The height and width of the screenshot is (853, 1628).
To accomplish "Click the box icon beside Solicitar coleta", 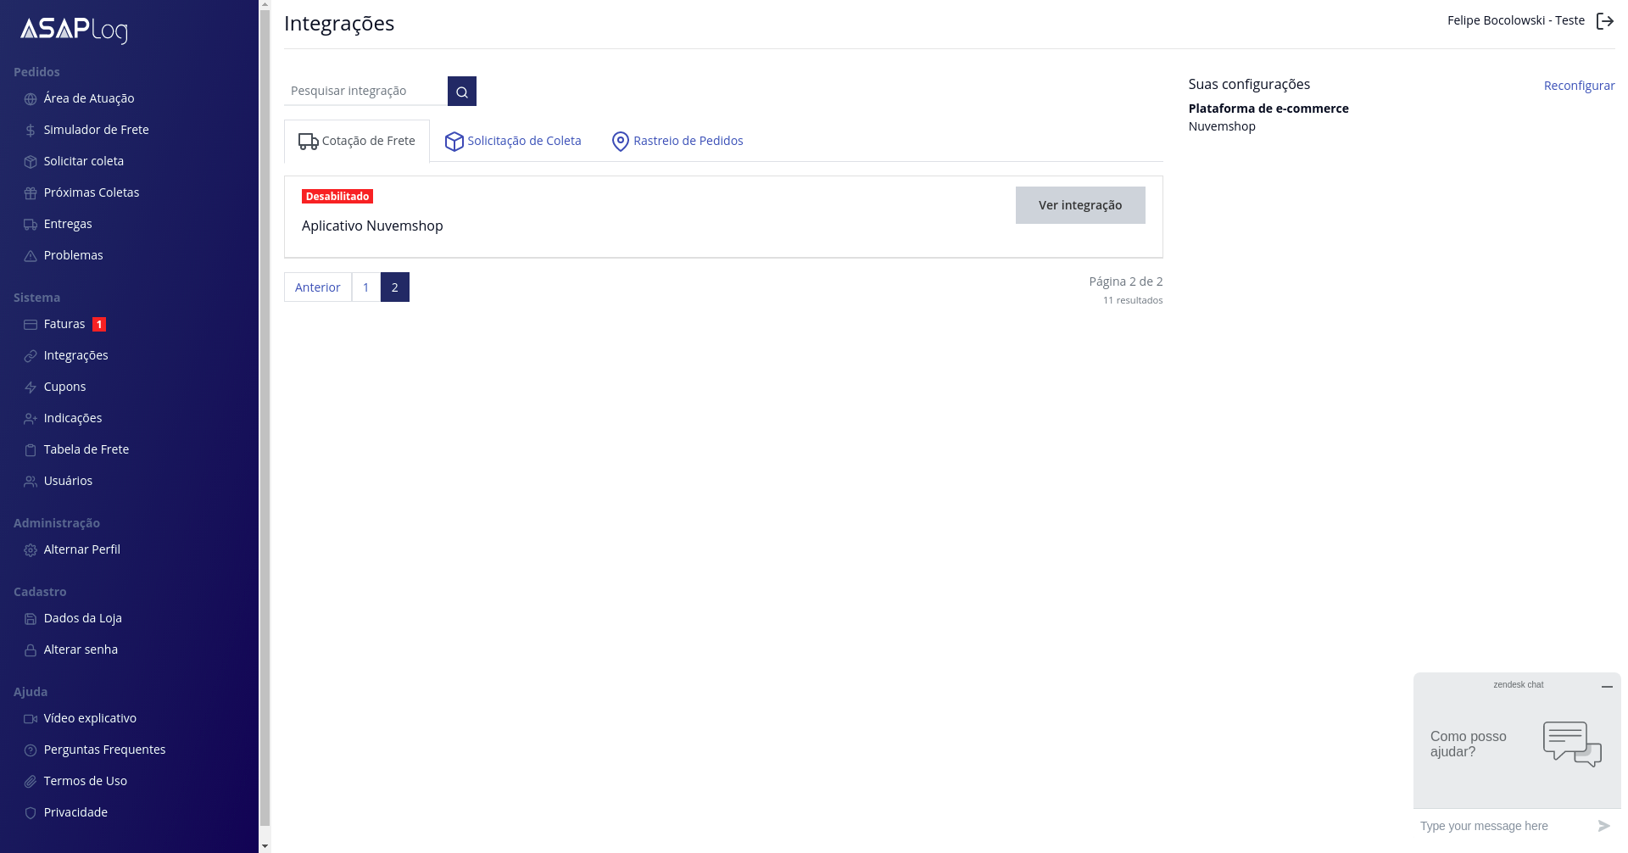I will click(31, 162).
